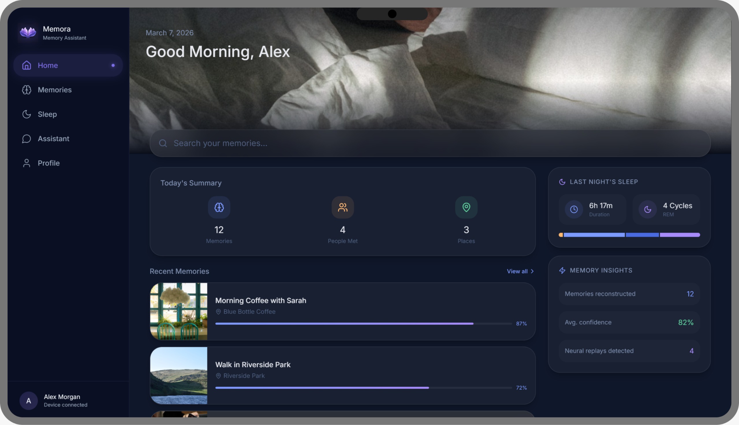Click the Places location pin icon

click(466, 207)
